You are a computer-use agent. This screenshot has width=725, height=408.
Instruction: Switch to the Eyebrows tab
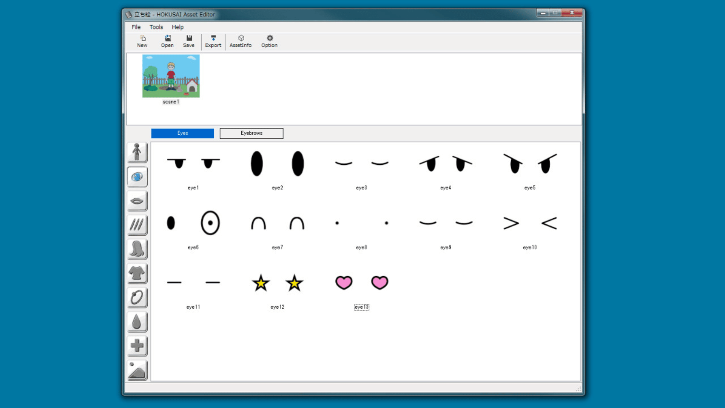[251, 133]
